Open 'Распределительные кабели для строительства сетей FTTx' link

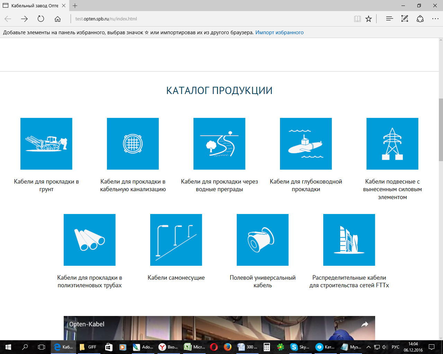(x=349, y=281)
